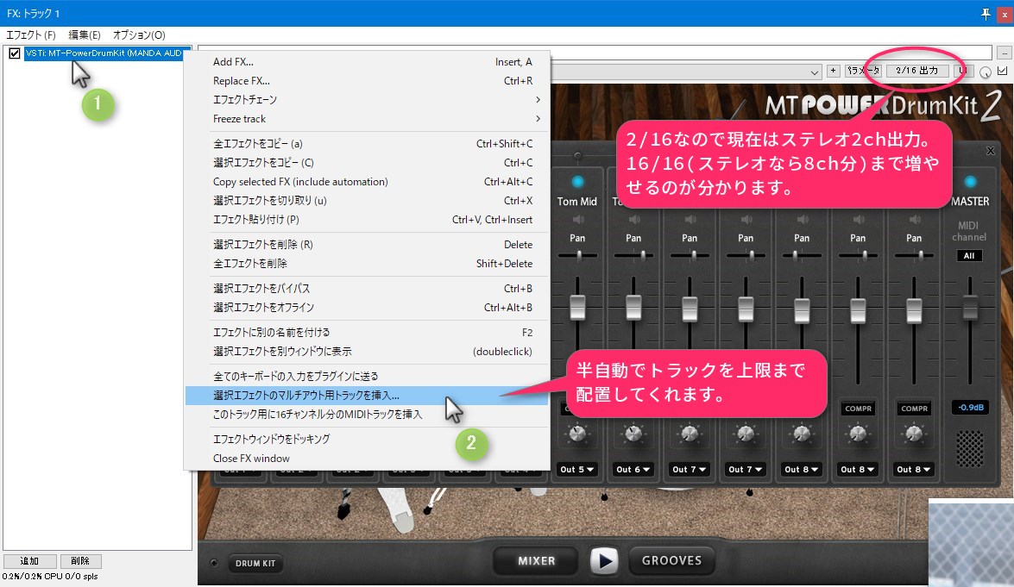Start groove playback with the play button
The height and width of the screenshot is (587, 1014).
point(604,560)
